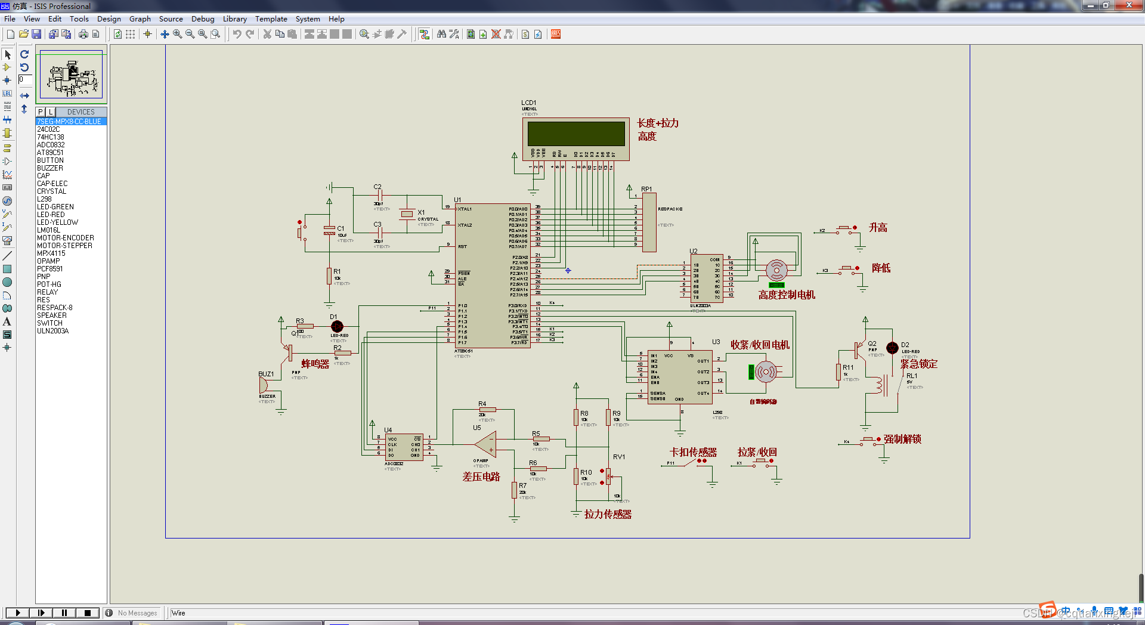This screenshot has width=1145, height=625.
Task: Click the Step simulation button
Action: pos(41,612)
